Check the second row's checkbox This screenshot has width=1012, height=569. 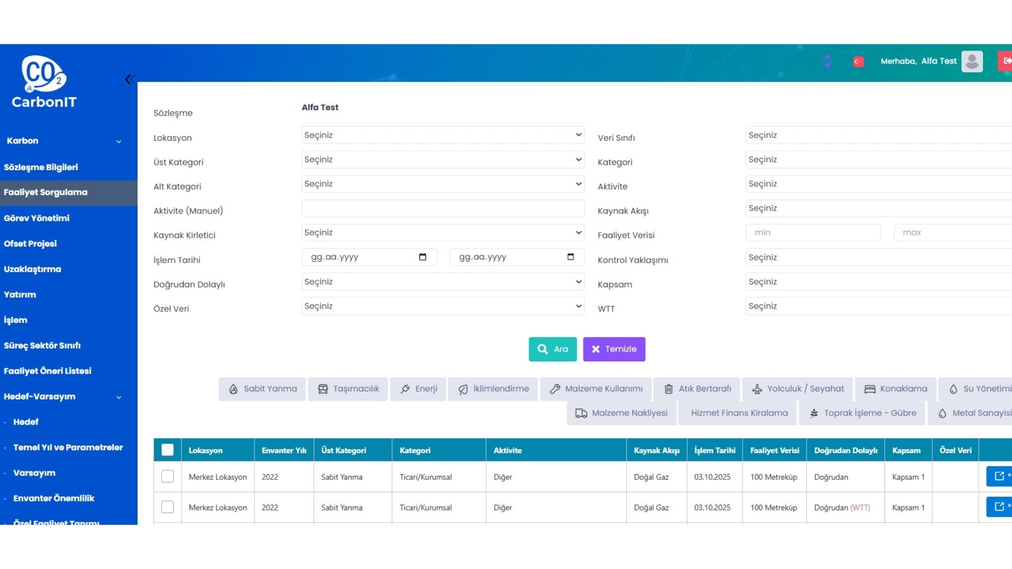point(168,507)
